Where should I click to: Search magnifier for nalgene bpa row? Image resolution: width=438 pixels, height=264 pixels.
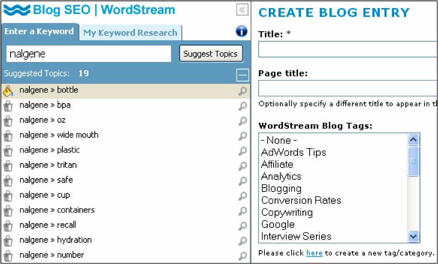(242, 106)
